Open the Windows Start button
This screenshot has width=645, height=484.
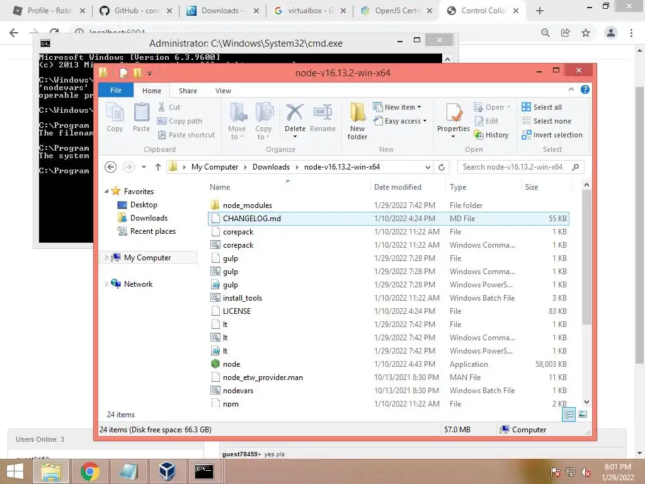pyautogui.click(x=15, y=471)
